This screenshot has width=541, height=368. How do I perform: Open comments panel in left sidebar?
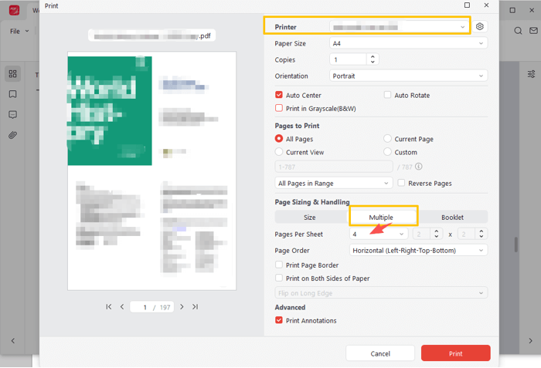point(13,114)
